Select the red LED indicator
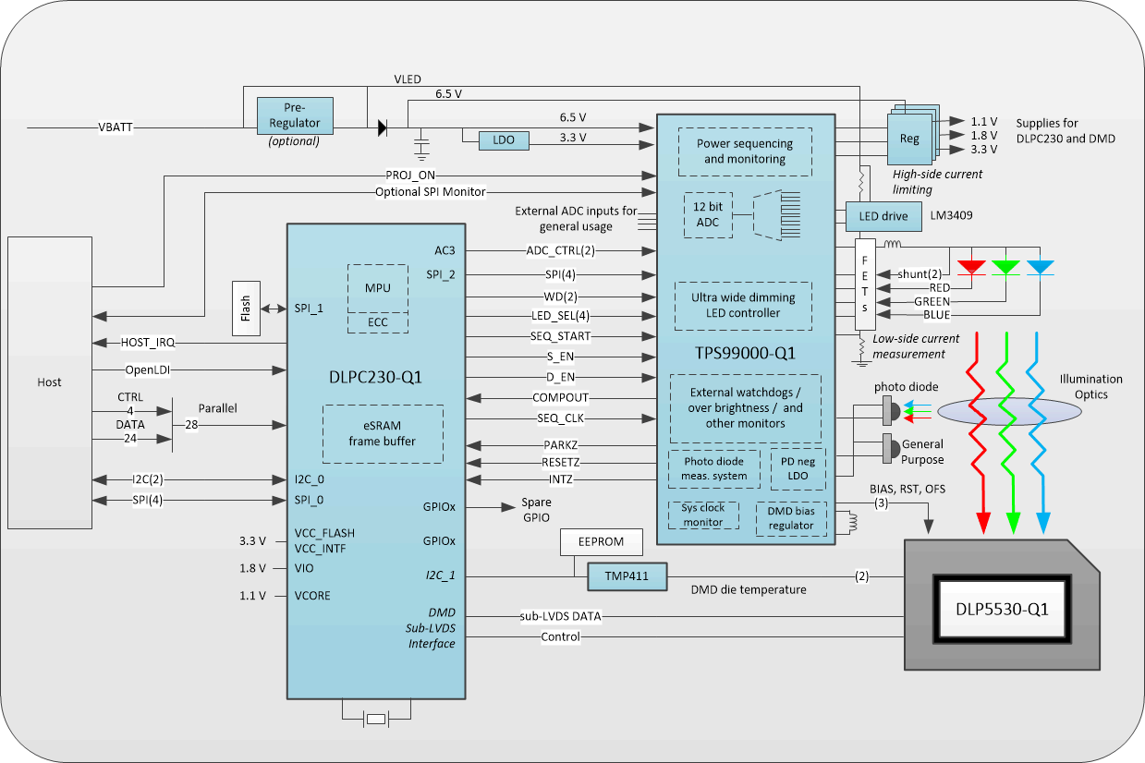The height and width of the screenshot is (763, 1145). coord(971,267)
